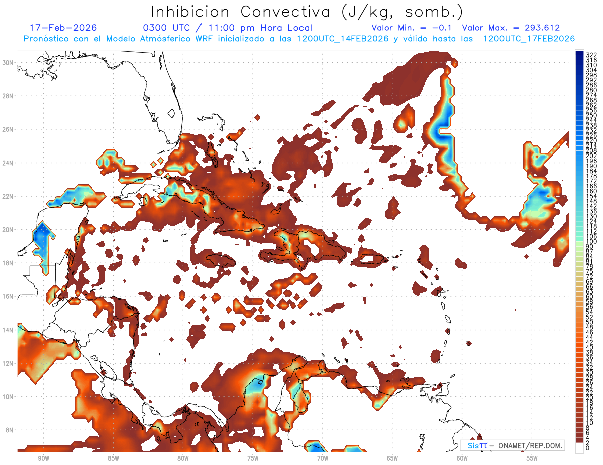Click the 'ONAMET/REP.DOM.' credit label
The image size is (603, 465).
[529, 446]
